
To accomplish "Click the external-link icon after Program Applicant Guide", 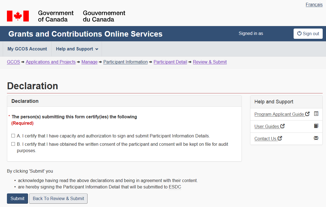I will pos(307,114).
